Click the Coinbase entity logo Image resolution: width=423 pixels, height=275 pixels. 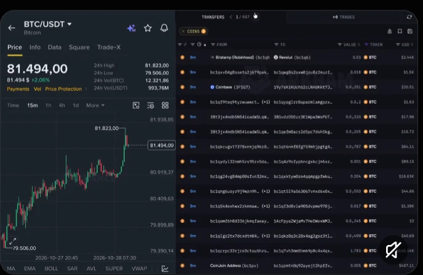pos(212,87)
